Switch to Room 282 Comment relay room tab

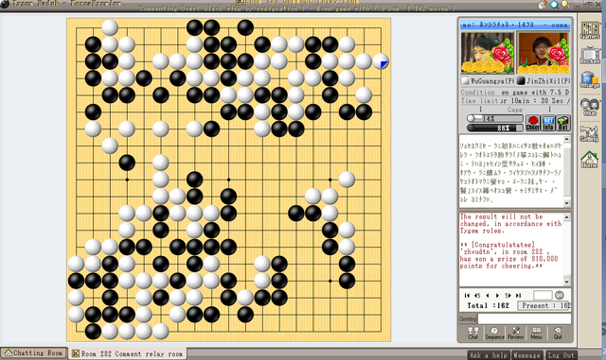(x=128, y=353)
